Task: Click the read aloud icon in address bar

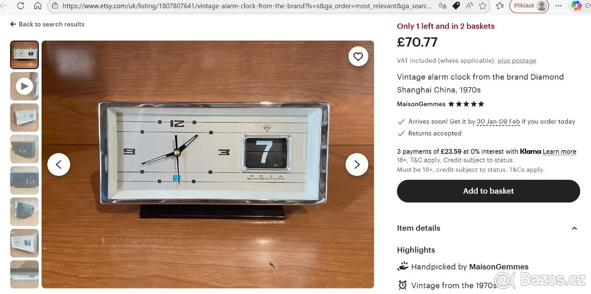Action: [x=469, y=6]
